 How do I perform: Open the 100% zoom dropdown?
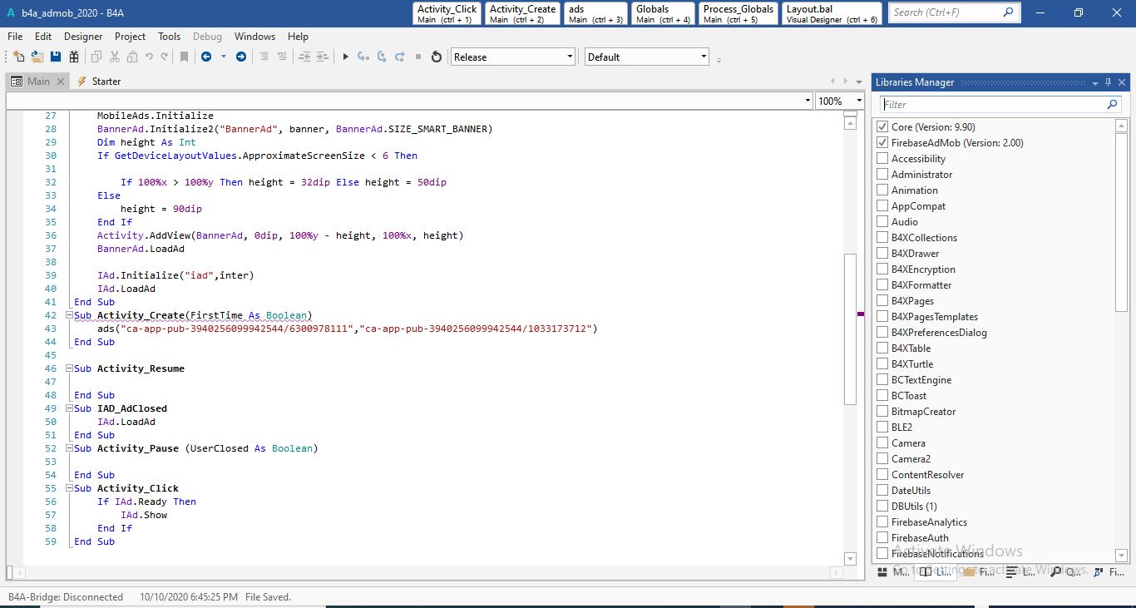click(840, 101)
